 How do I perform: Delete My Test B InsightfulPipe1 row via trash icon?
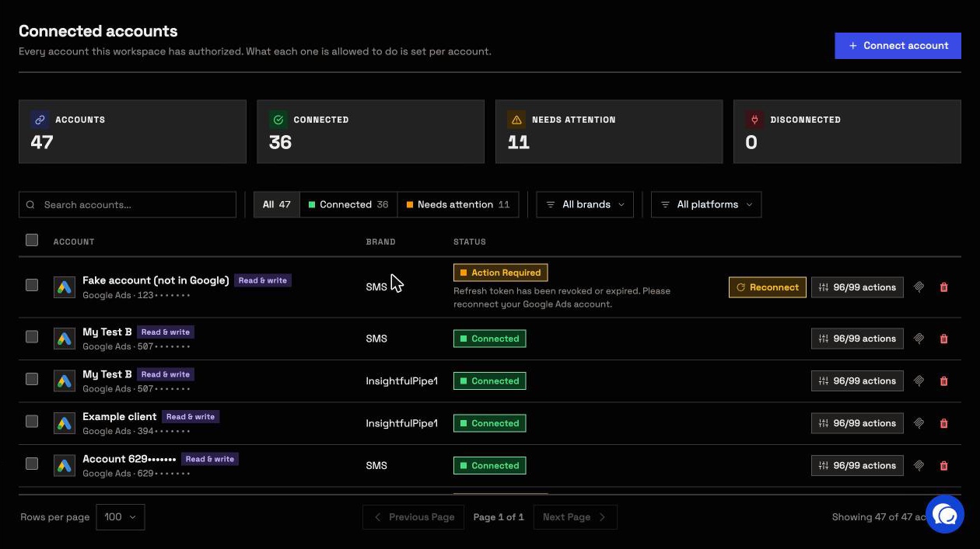[944, 381]
